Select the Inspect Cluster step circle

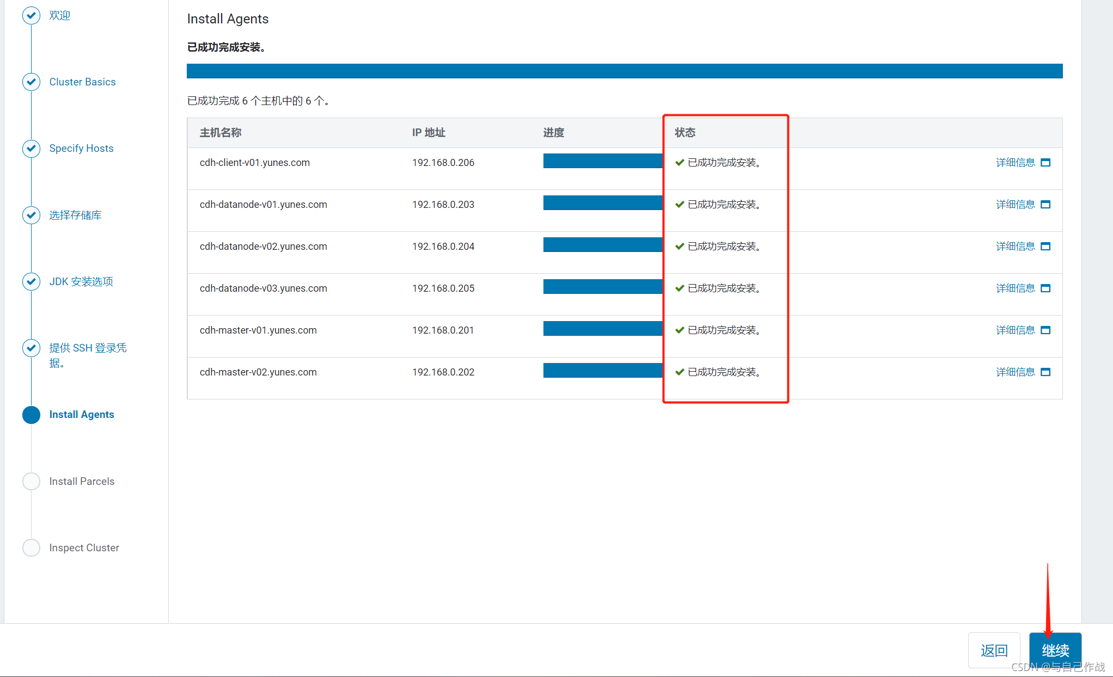(x=31, y=547)
